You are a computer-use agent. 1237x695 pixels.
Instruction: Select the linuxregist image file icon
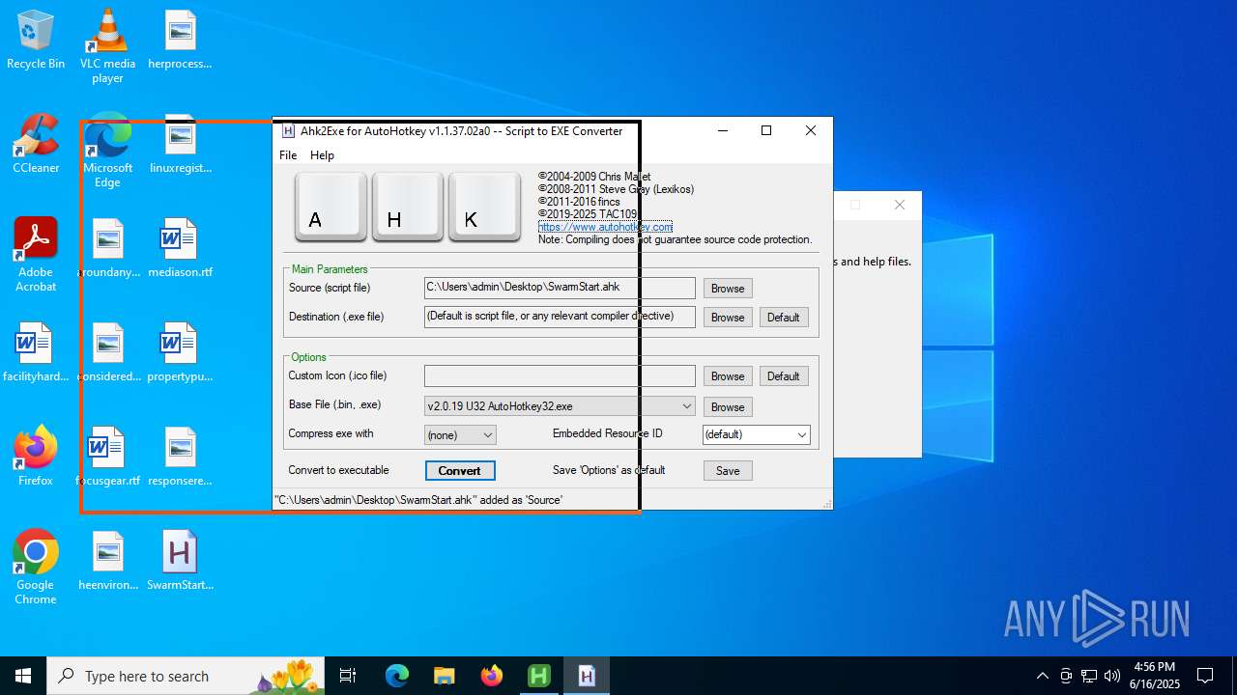pyautogui.click(x=180, y=144)
